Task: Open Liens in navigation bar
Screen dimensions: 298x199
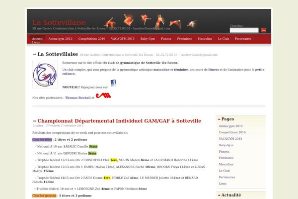Action: click(36, 42)
